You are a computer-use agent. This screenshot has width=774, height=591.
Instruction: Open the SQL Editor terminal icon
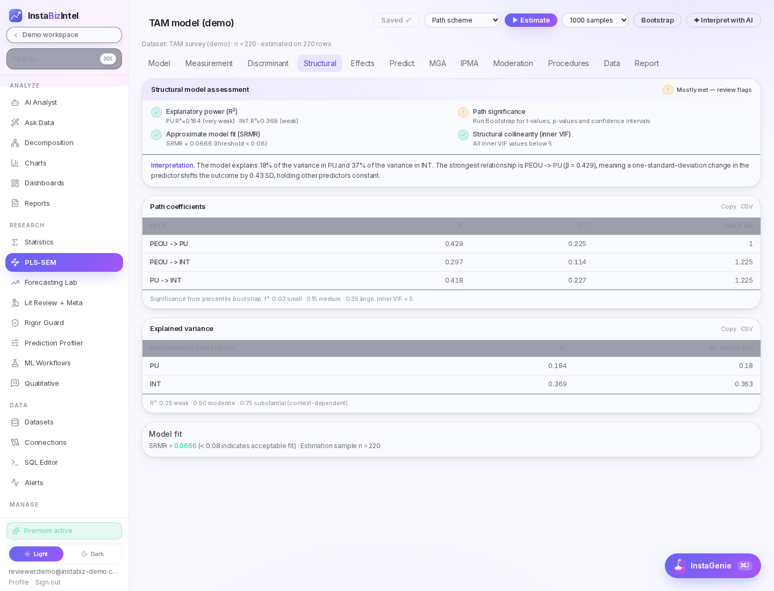15,463
